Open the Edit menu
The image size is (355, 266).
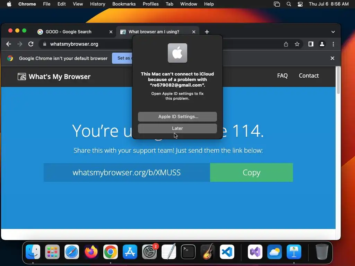pos(62,4)
